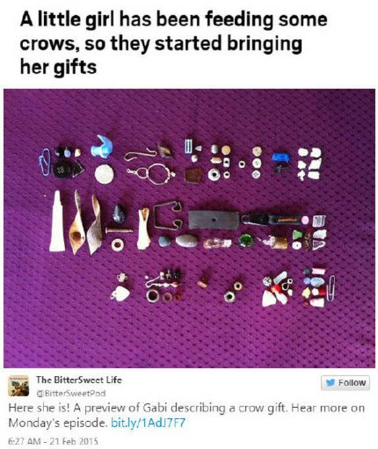Click the silver paperclip in photo
This screenshot has height=449, width=378.
click(x=331, y=287)
